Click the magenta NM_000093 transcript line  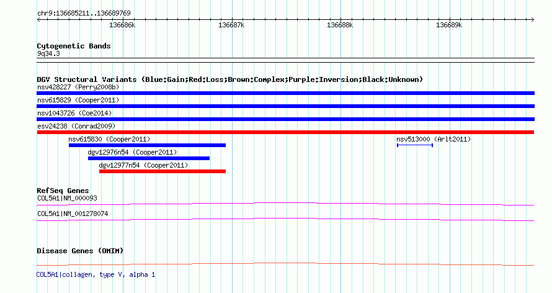click(285, 204)
